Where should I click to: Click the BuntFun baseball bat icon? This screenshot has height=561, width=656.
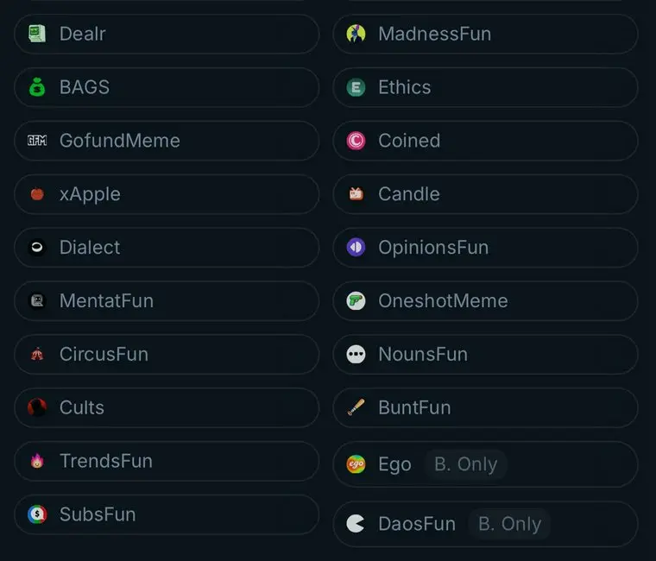[x=356, y=407]
